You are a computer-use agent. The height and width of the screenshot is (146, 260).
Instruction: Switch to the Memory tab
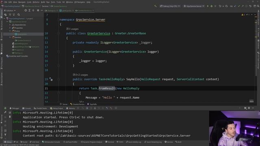[x=71, y=108]
